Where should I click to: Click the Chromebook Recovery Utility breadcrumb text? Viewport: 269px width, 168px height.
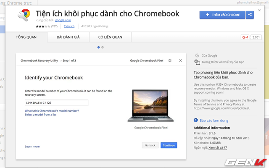(x=39, y=60)
